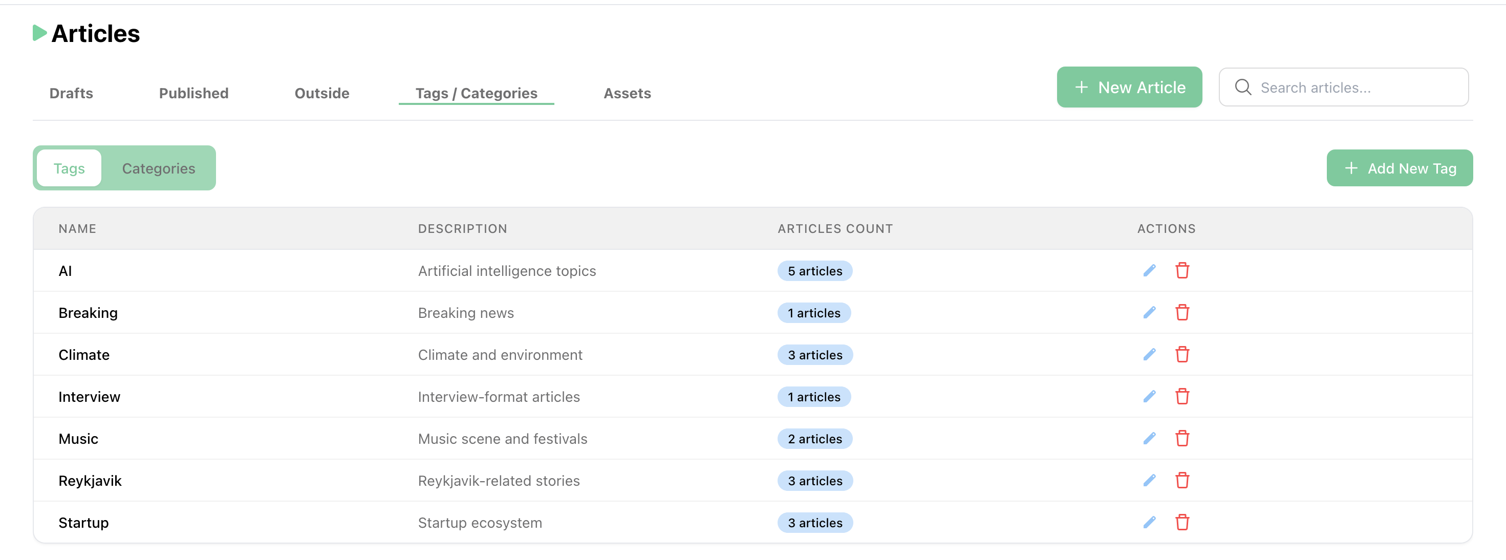Open the Drafts tab
Screen dimensions: 1506x560
click(71, 94)
